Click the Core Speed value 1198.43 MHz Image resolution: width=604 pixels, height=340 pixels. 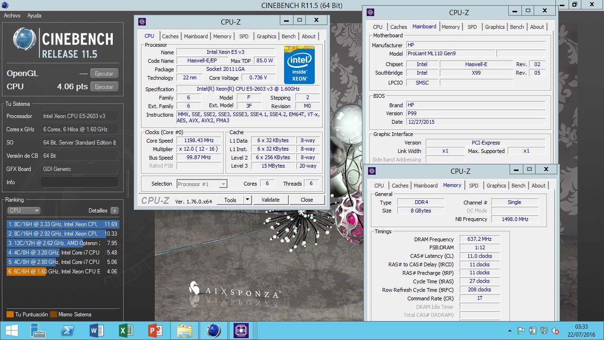(x=199, y=141)
